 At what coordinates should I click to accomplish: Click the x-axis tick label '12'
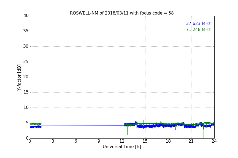[122, 141]
